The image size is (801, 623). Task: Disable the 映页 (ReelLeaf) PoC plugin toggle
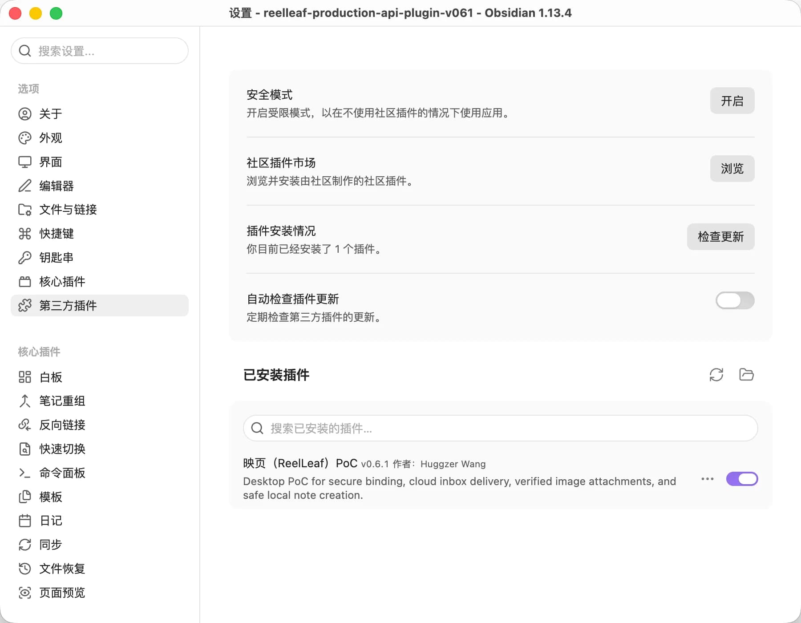742,479
